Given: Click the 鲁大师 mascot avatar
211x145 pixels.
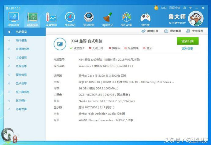Looking at the screenshot, I should pos(196,19).
